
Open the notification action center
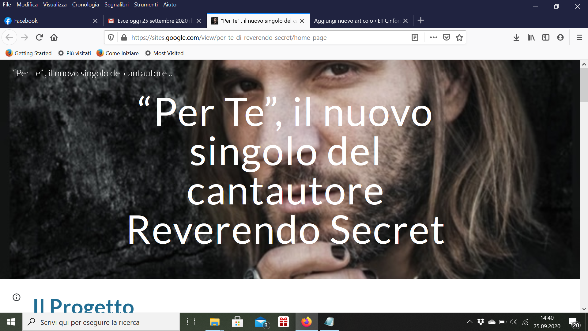pyautogui.click(x=574, y=322)
